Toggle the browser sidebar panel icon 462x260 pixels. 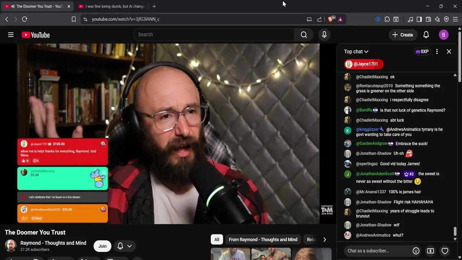(419, 19)
